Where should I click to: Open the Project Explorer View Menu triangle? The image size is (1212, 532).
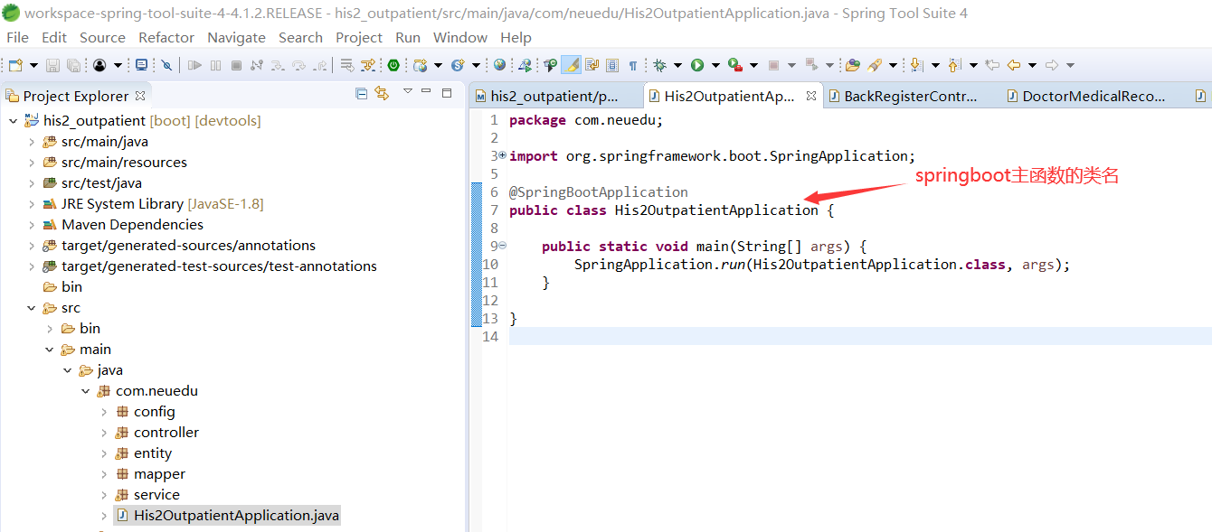click(x=408, y=91)
